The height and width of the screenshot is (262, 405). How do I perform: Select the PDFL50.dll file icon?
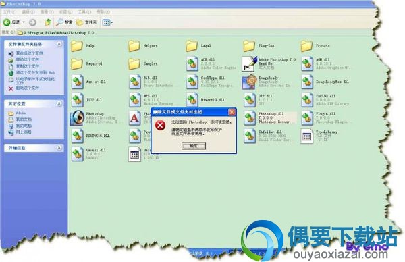click(x=307, y=100)
